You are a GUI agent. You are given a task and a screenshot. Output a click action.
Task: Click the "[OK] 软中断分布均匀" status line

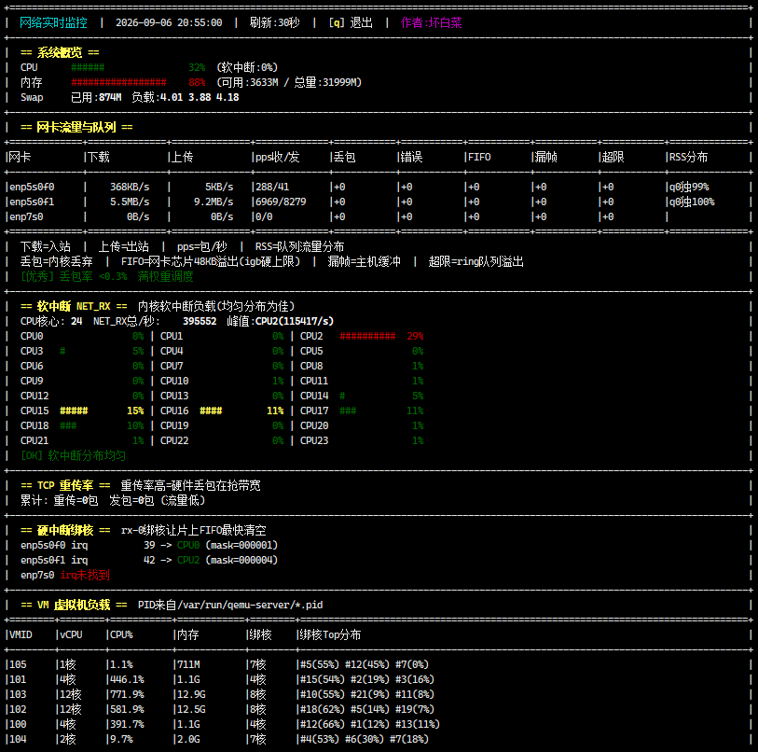(73, 456)
